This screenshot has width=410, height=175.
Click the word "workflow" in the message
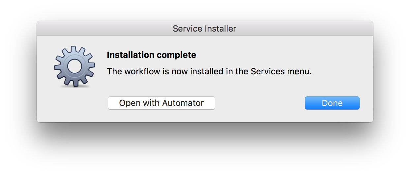[142, 71]
